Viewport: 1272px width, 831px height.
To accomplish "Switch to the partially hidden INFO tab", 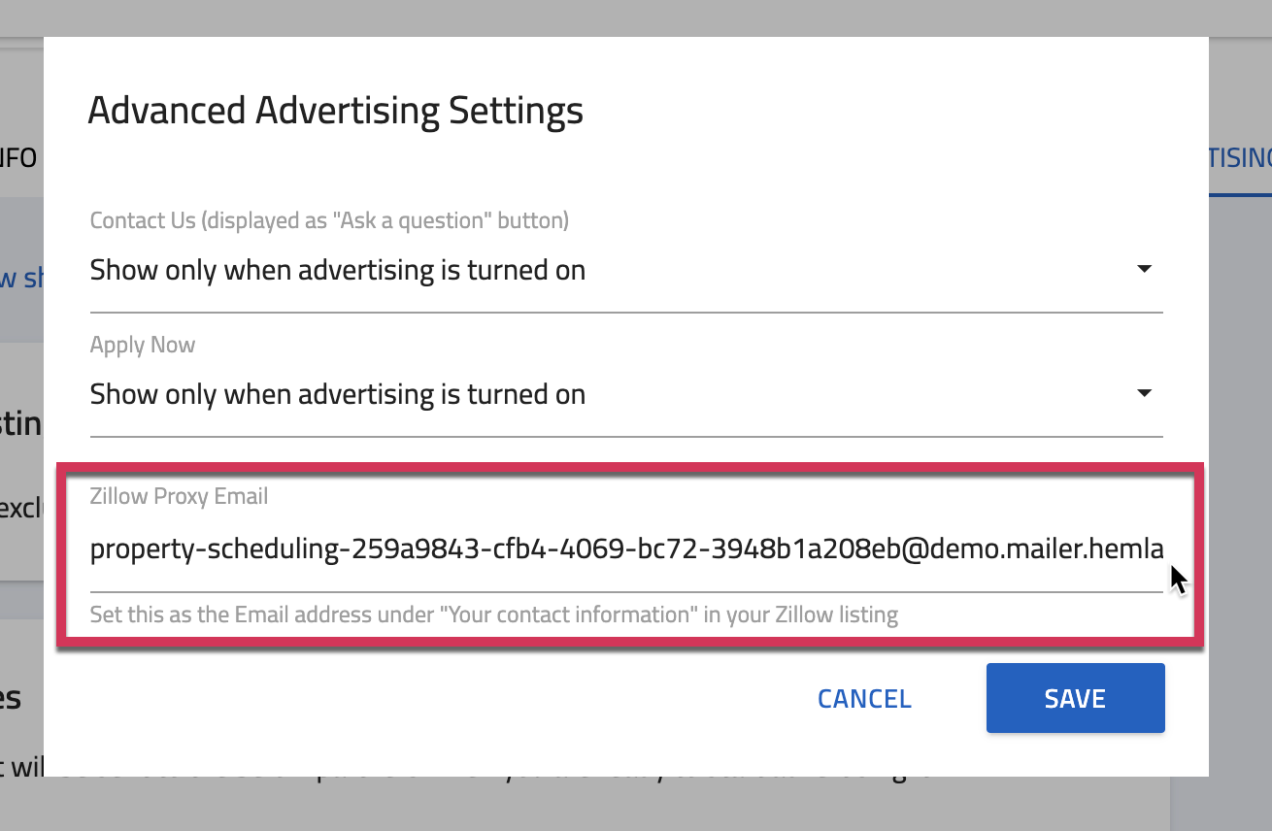I will (18, 158).
